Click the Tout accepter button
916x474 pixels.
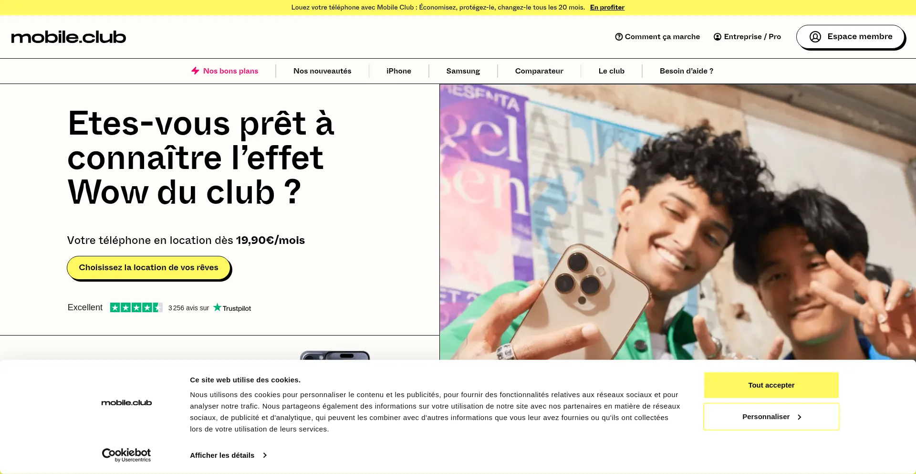pos(771,385)
